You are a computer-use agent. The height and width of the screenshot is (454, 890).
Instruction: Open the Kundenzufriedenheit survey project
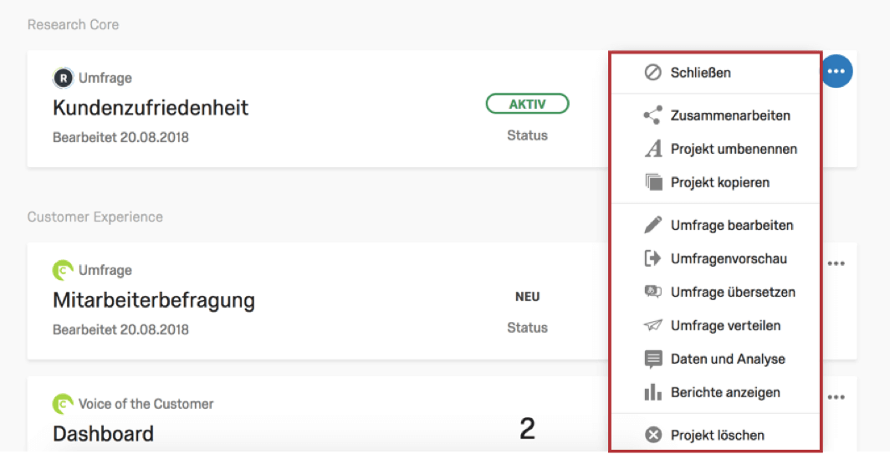151,108
